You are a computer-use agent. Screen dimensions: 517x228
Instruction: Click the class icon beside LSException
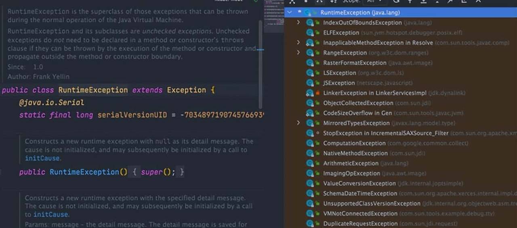pos(310,73)
